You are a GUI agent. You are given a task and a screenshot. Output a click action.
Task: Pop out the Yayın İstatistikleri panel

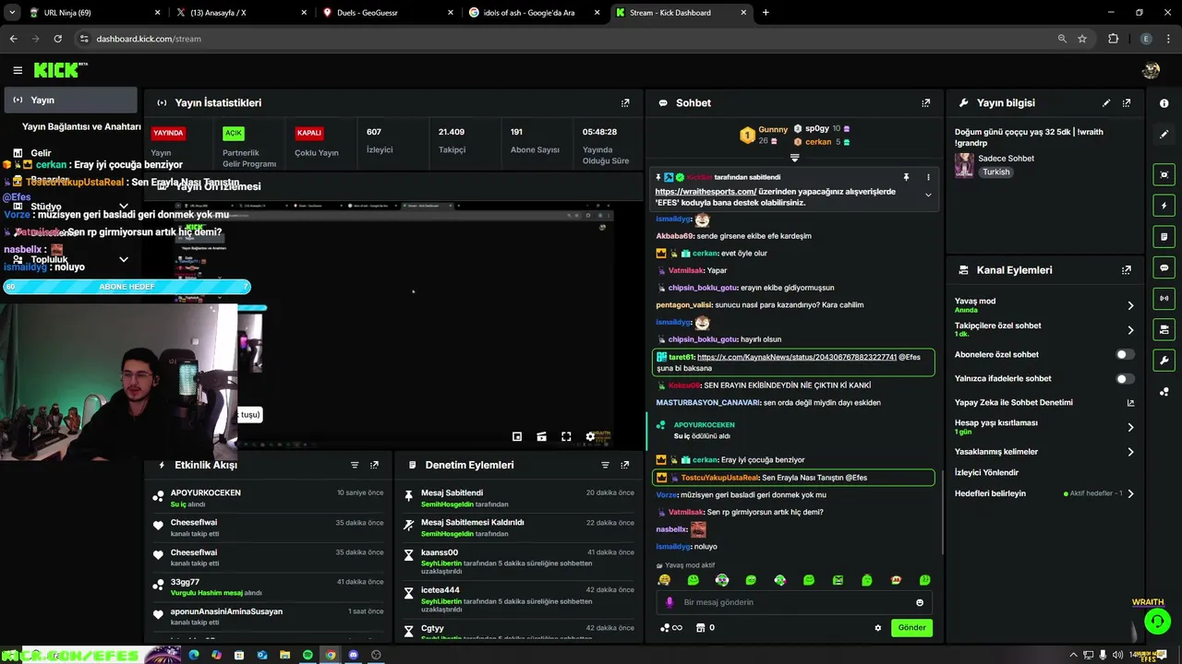point(625,103)
